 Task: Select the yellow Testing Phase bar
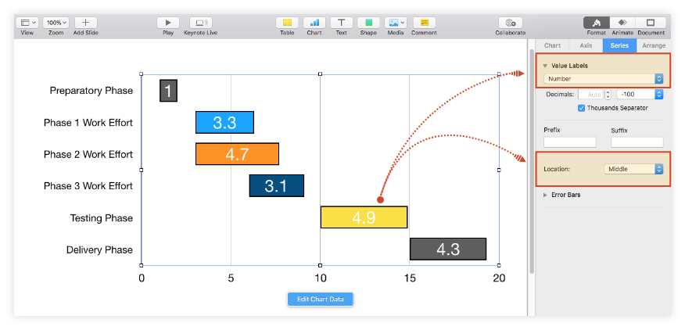[x=364, y=217]
